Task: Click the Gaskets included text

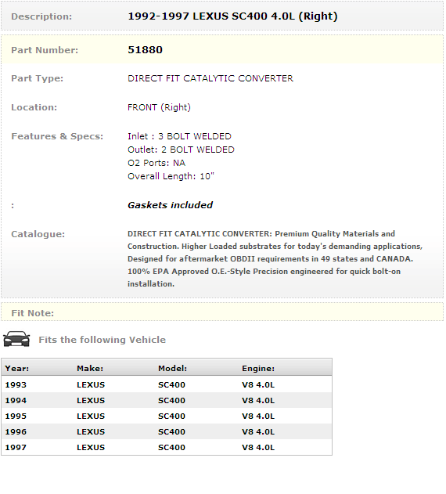Action: 170,205
